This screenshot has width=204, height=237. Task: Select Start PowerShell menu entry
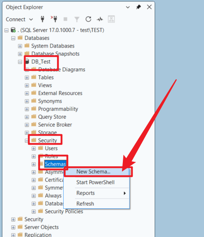coord(95,182)
